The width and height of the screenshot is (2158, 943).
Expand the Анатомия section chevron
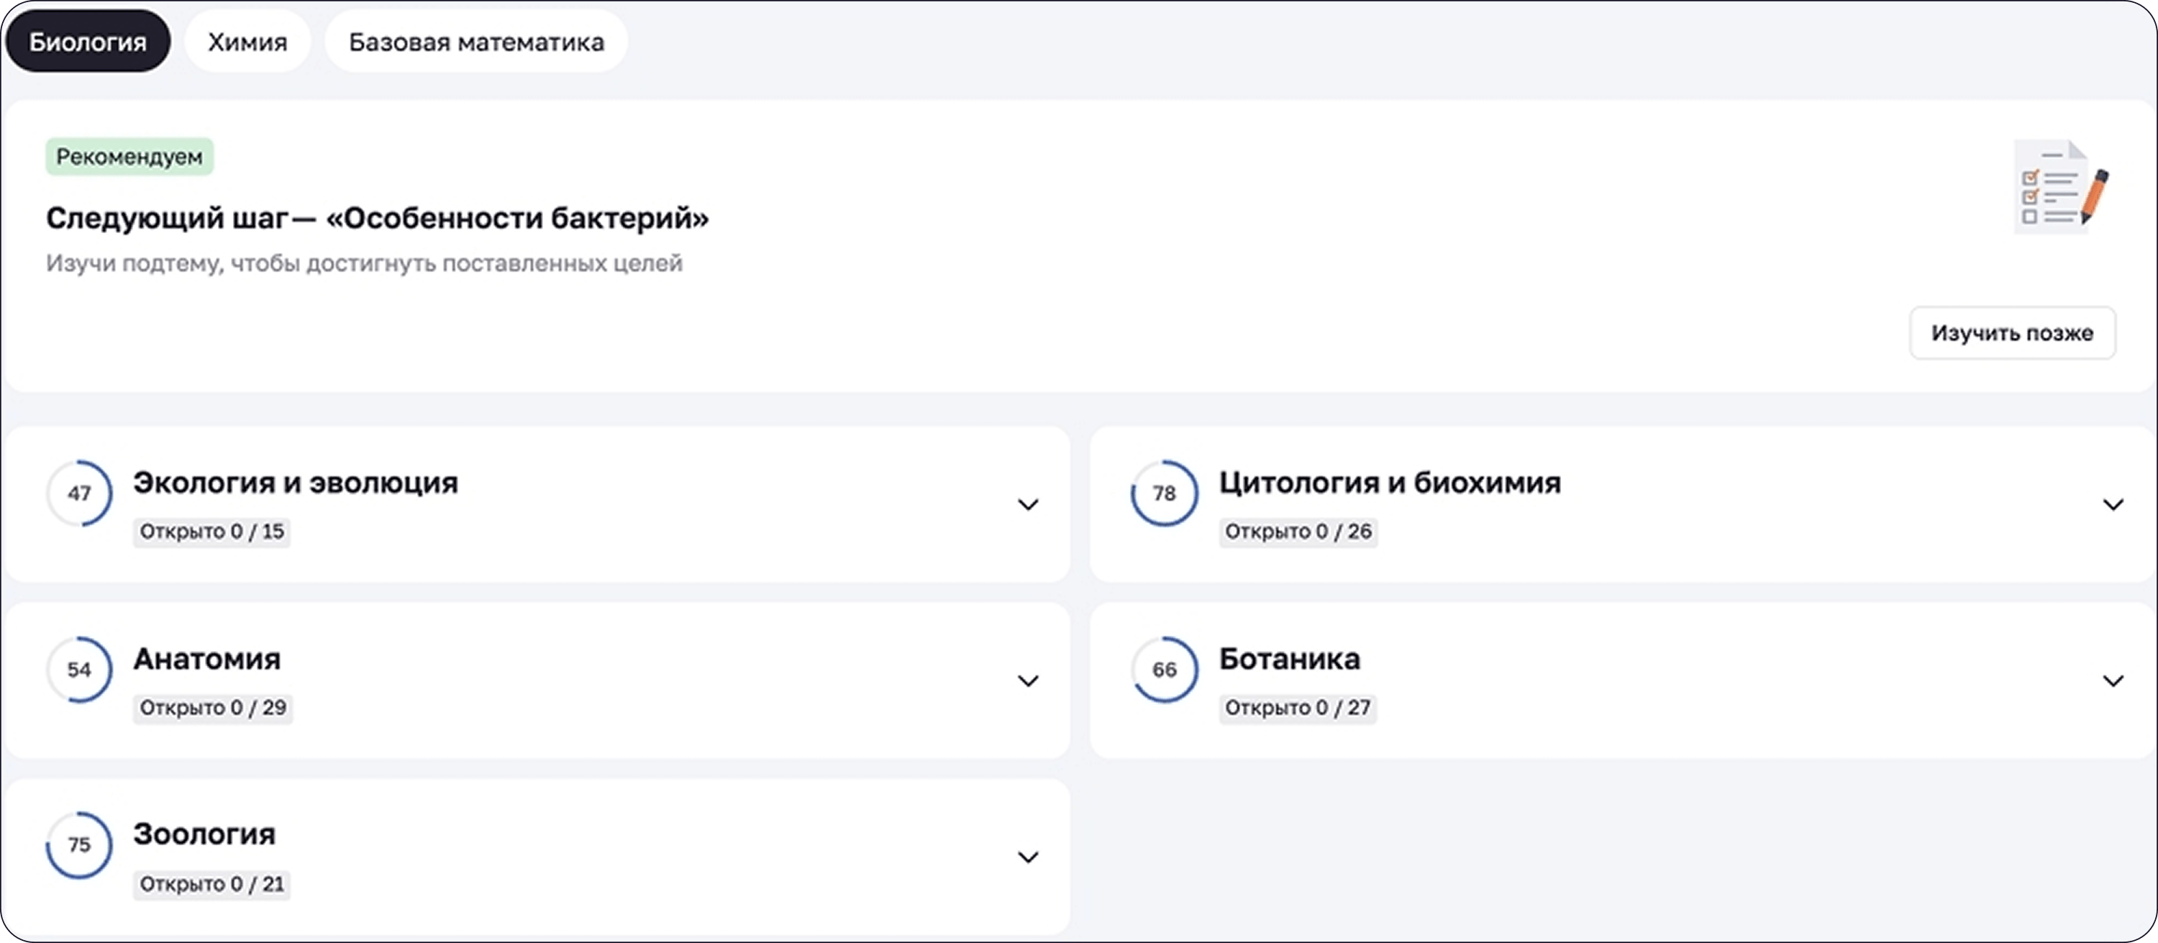point(1028,680)
